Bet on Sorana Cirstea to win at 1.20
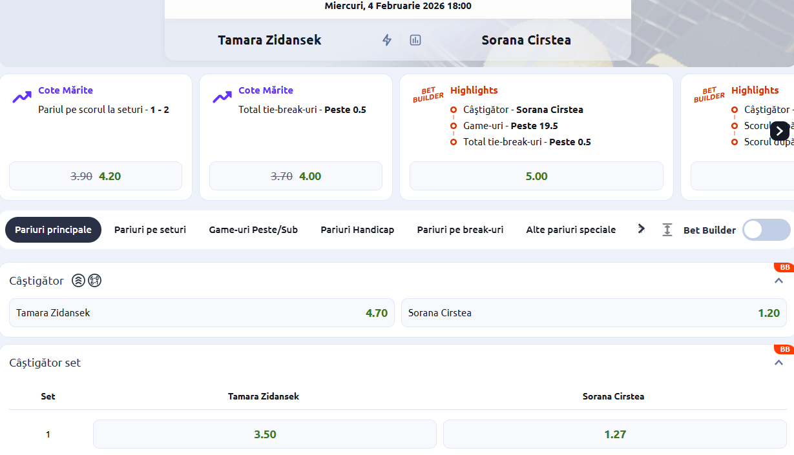The height and width of the screenshot is (455, 794). (594, 313)
